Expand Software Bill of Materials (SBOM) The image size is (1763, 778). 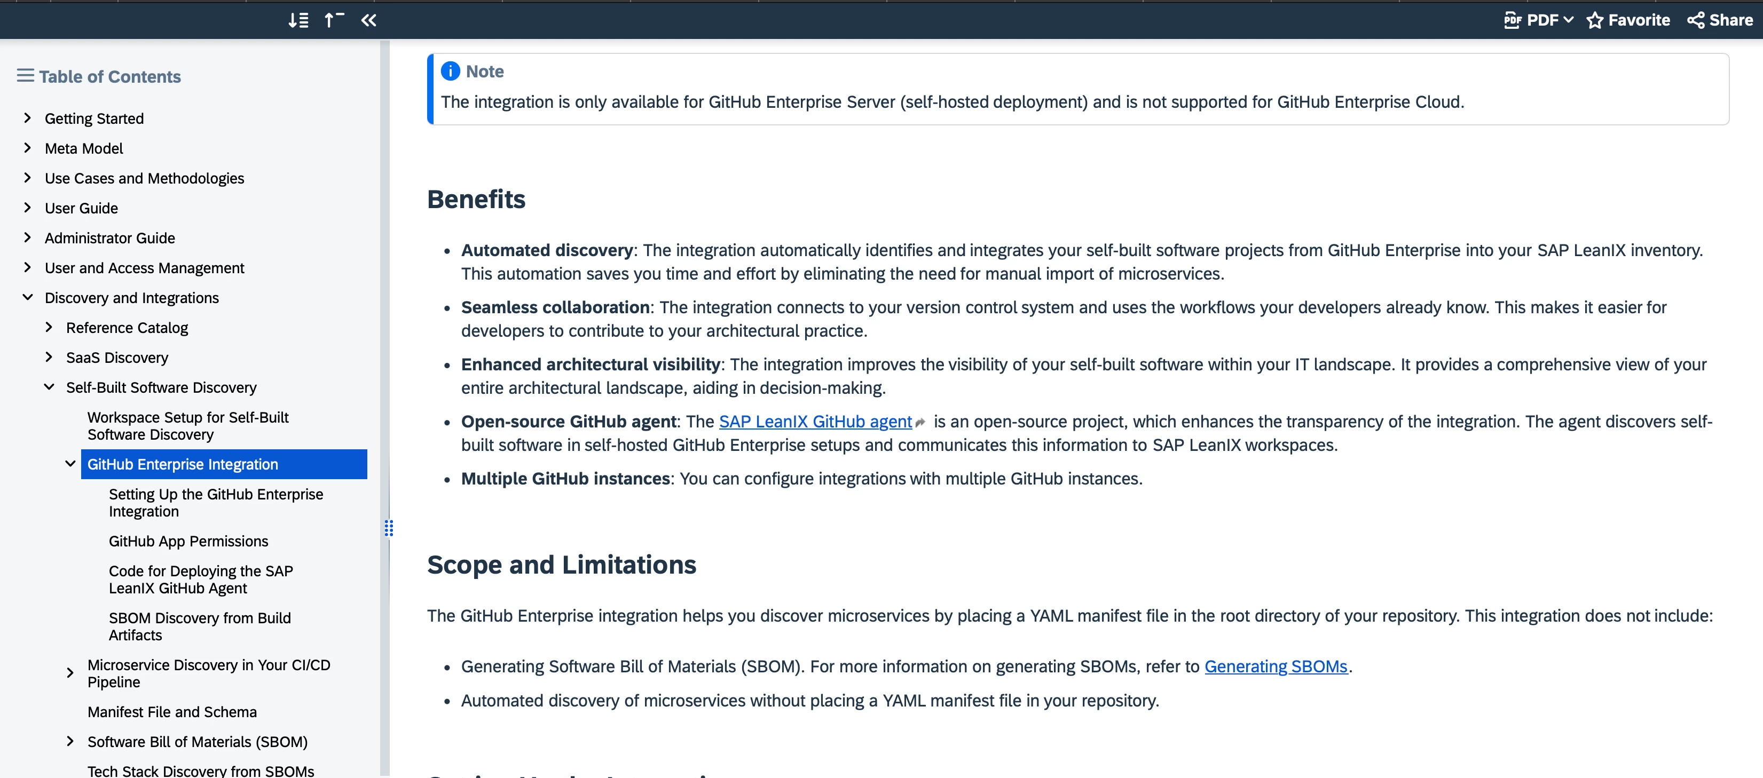point(70,742)
